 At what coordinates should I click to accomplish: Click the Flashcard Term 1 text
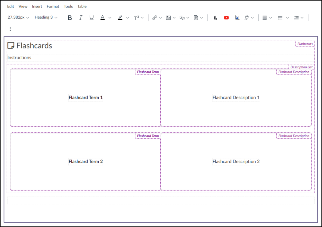click(x=86, y=97)
